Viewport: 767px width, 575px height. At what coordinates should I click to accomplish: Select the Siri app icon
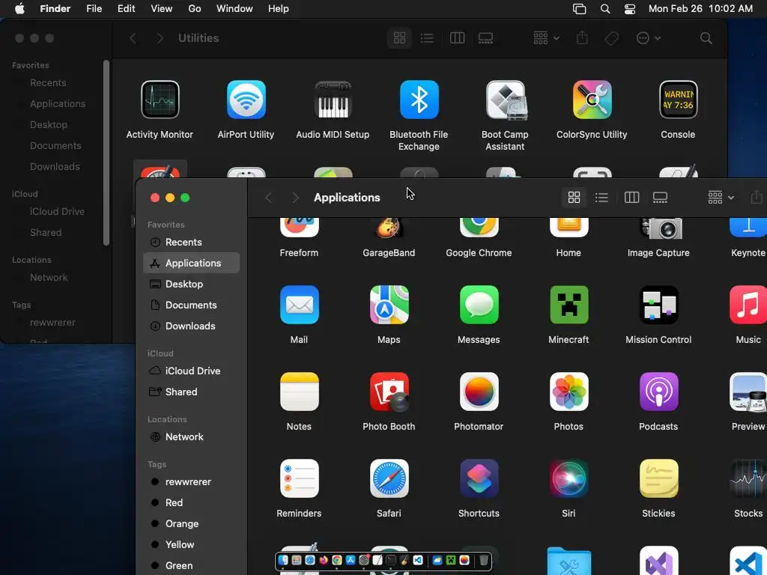pos(569,478)
